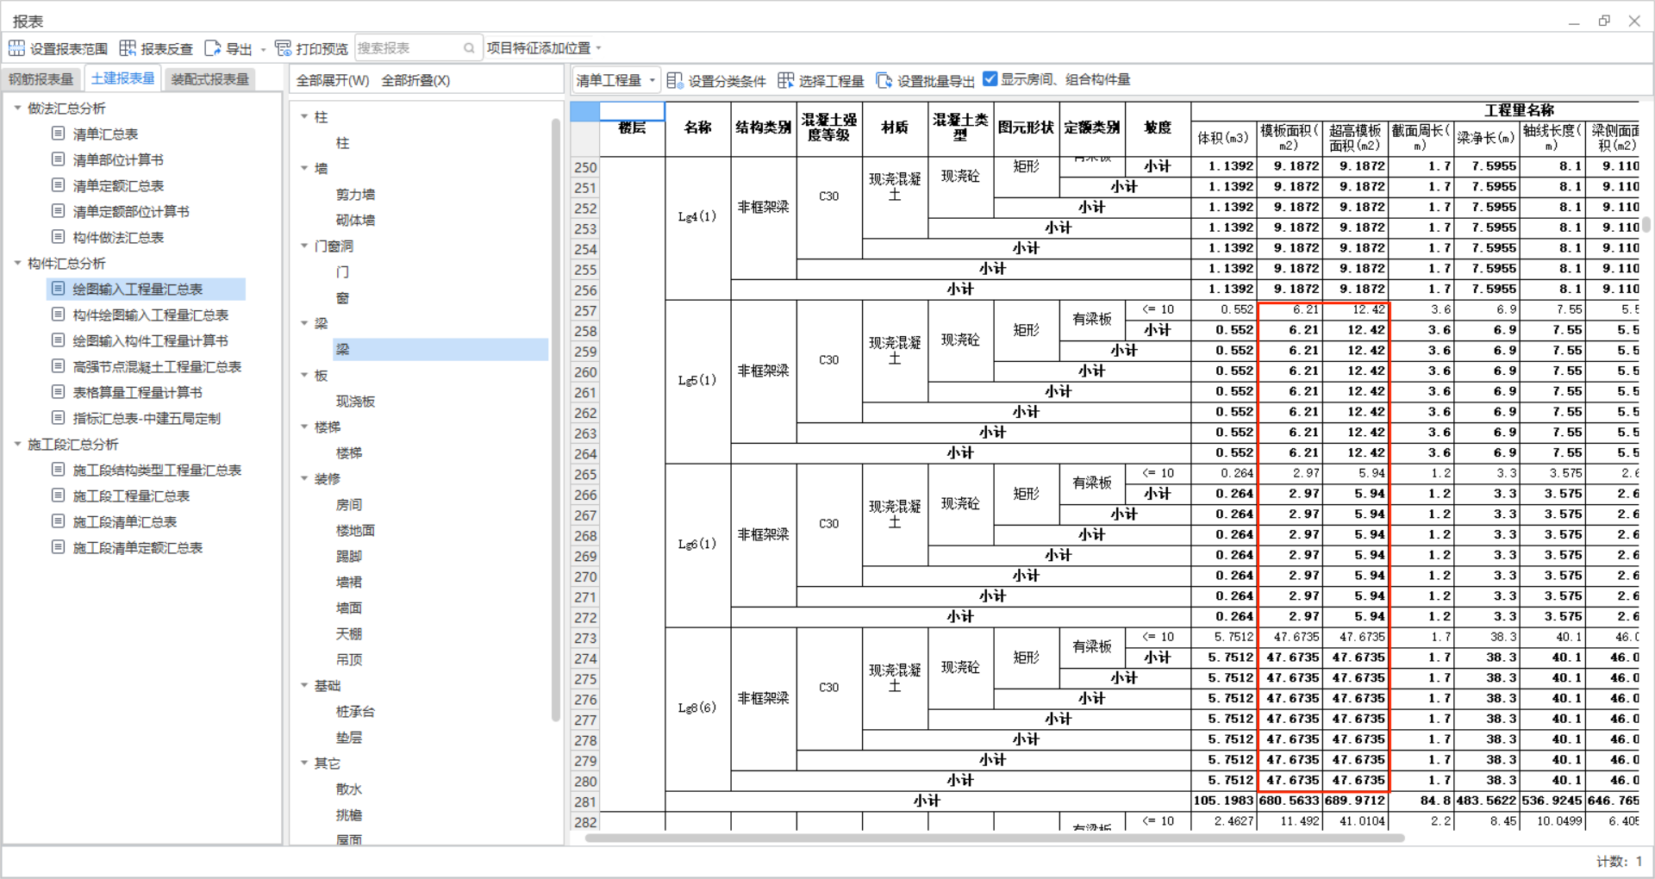This screenshot has height=879, width=1655.
Task: Switch to the 装配式报表量 tab
Action: point(210,79)
